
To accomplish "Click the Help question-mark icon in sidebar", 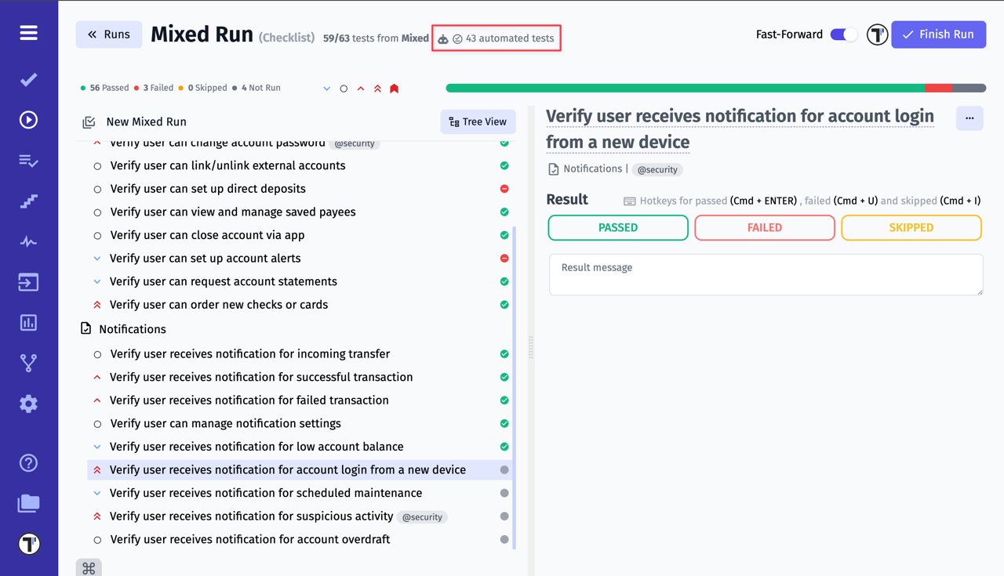I will (28, 462).
